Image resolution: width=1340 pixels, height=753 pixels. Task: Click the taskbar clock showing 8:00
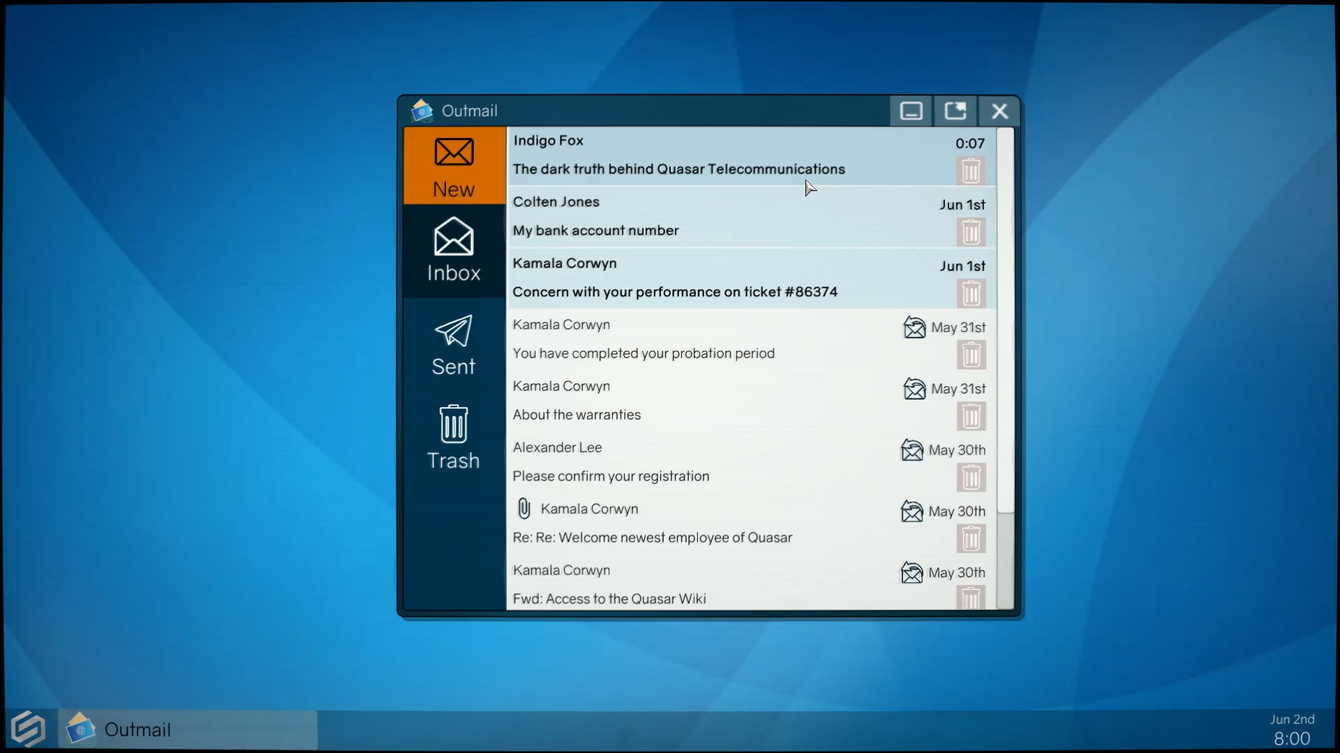(1291, 738)
